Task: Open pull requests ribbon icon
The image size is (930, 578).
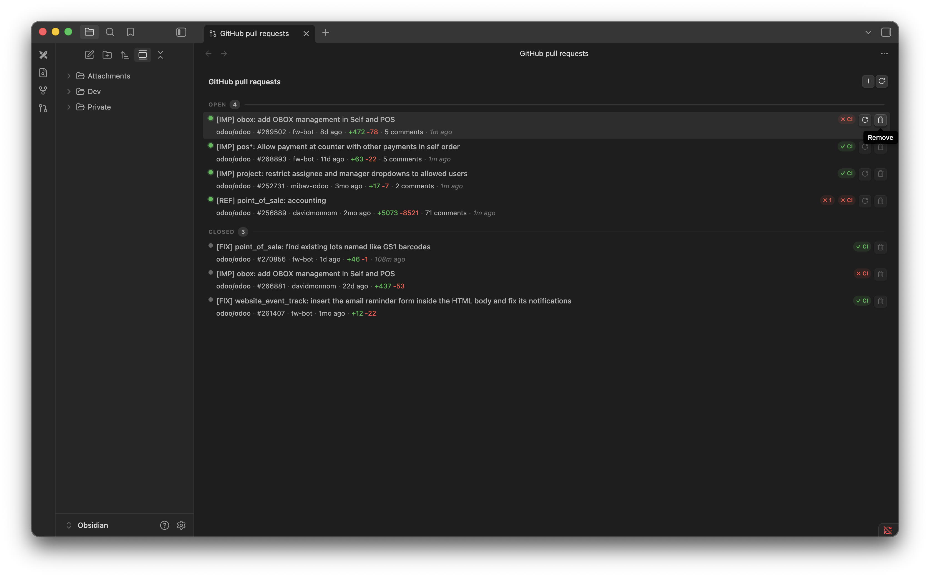Action: [43, 108]
